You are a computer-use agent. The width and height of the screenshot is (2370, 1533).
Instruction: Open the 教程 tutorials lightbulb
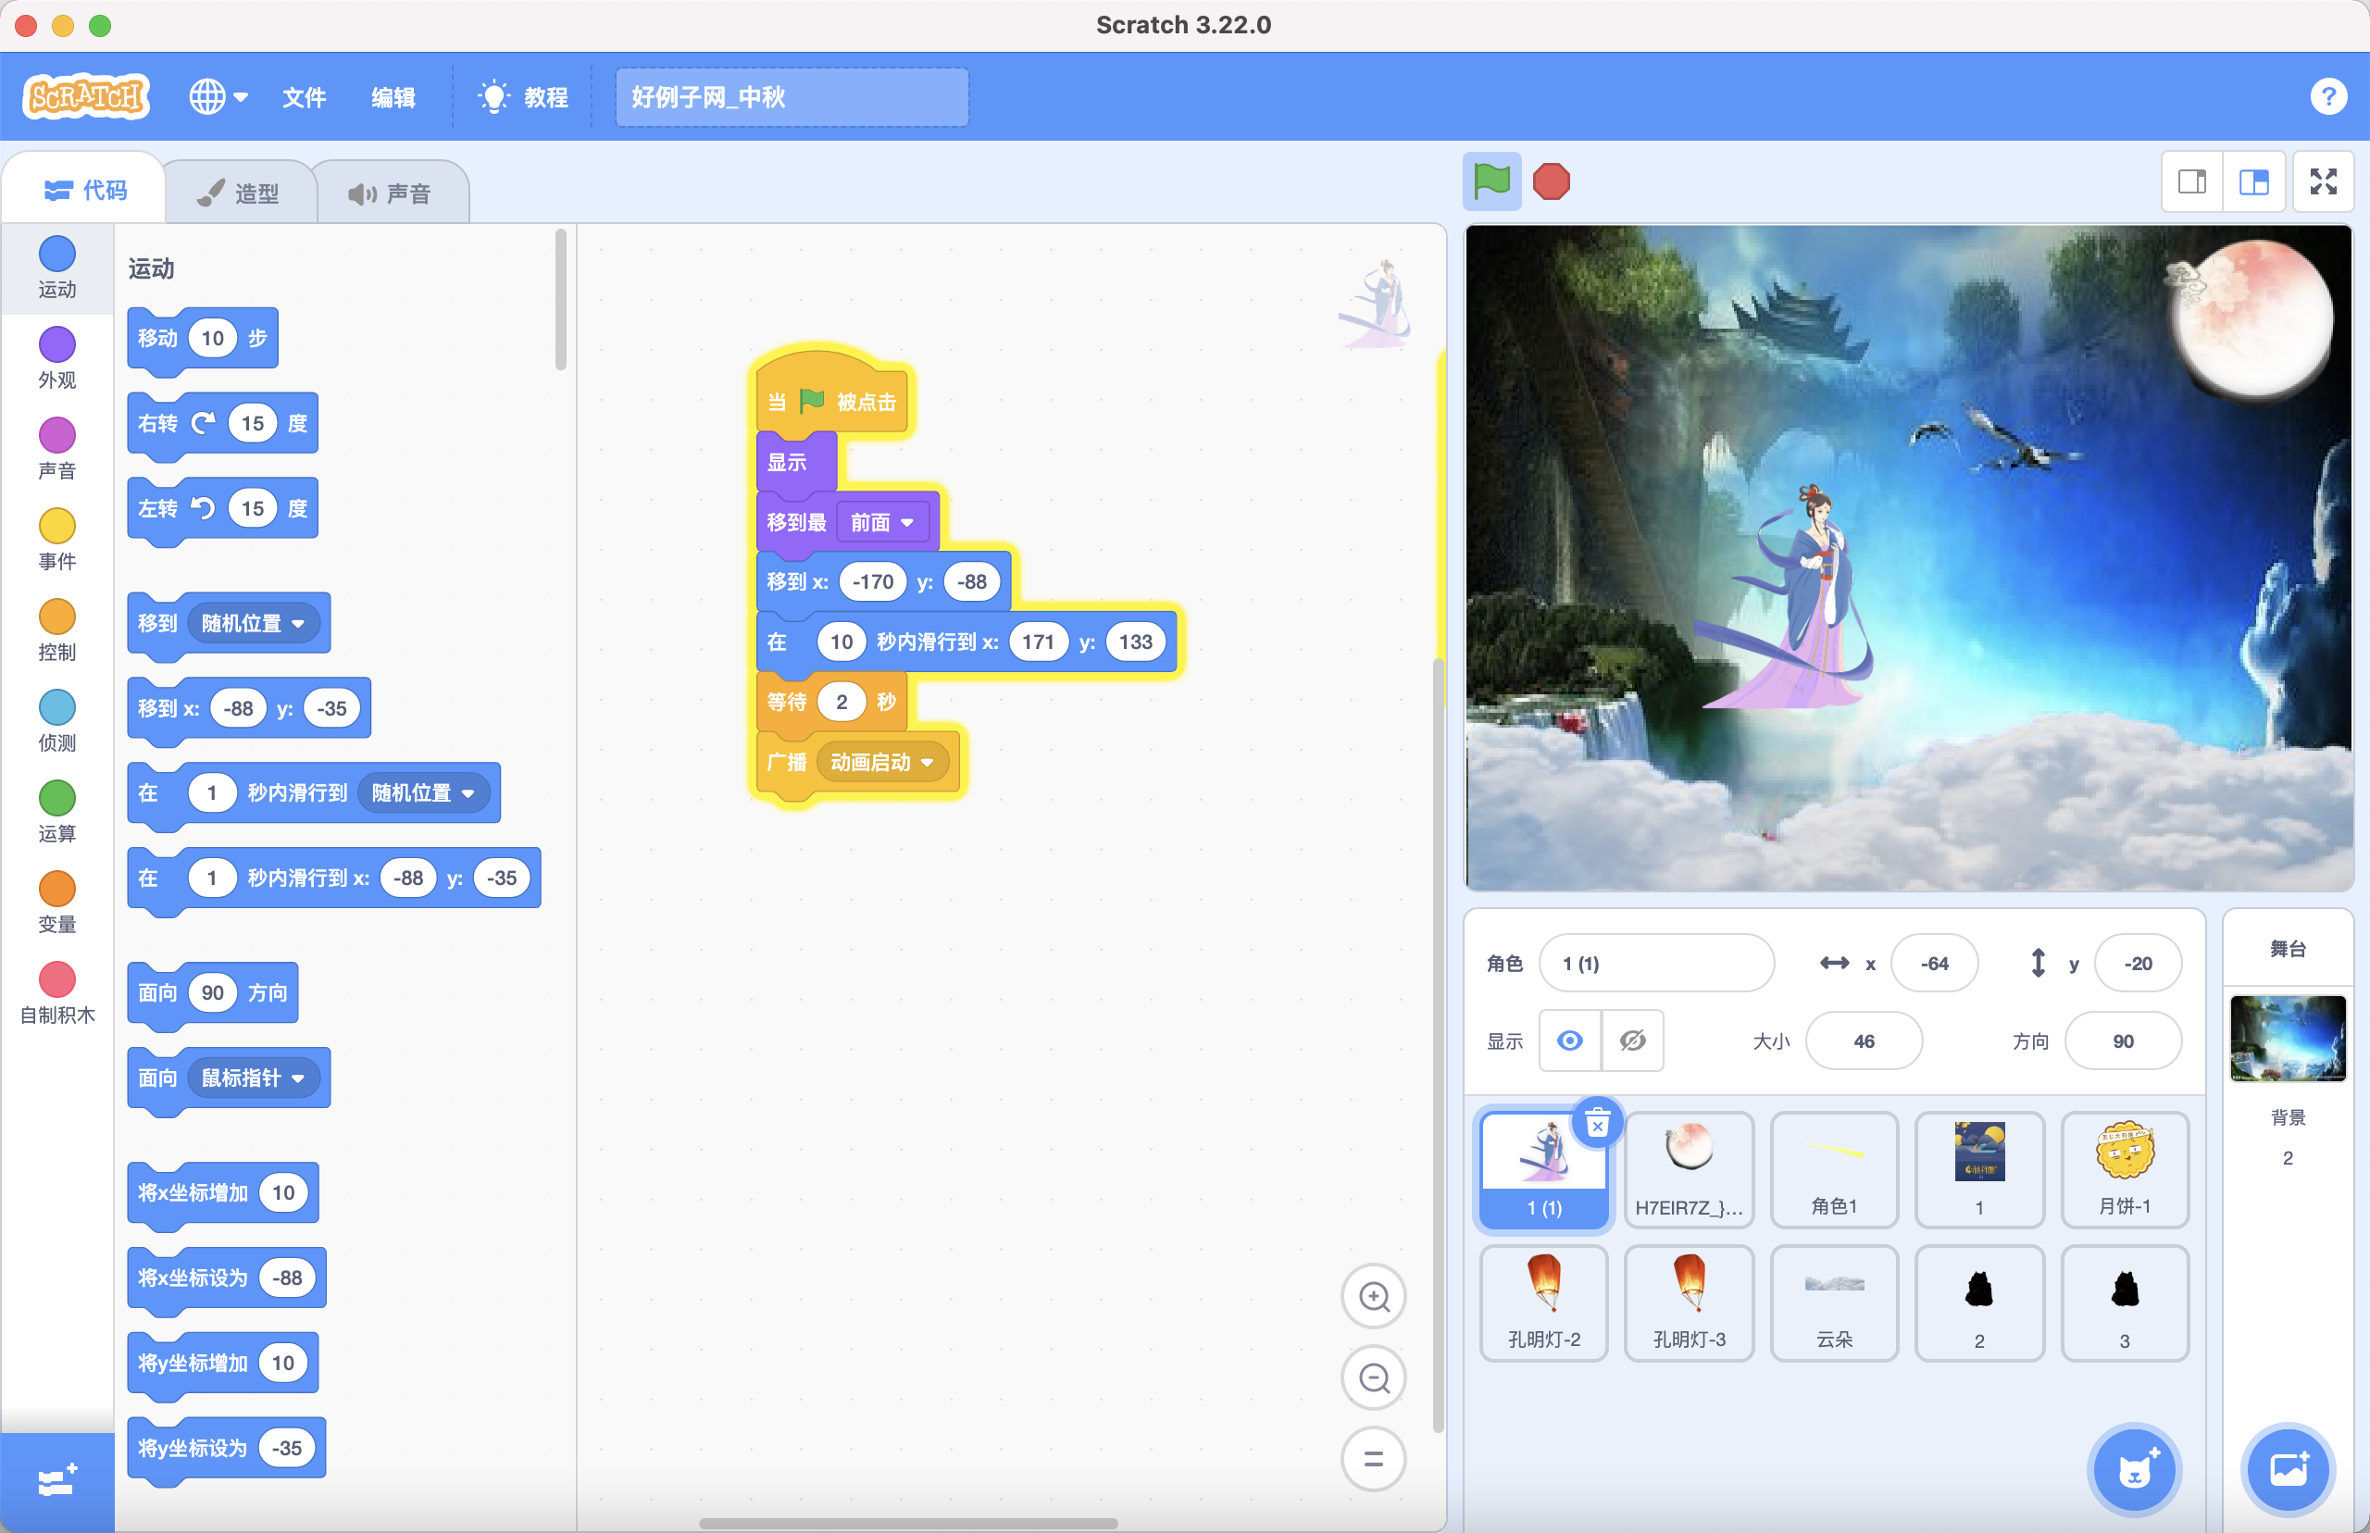click(522, 96)
